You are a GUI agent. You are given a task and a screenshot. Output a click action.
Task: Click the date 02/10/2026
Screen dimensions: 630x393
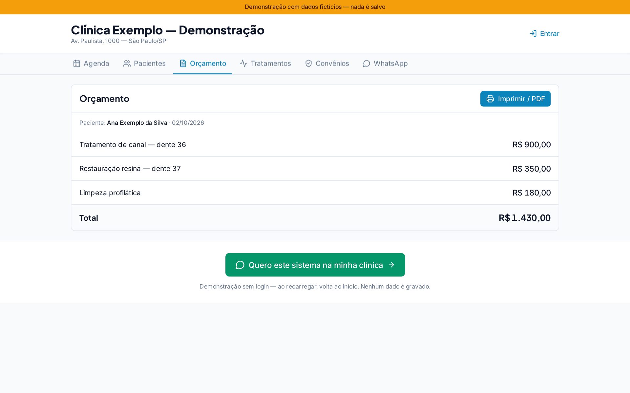coord(188,123)
